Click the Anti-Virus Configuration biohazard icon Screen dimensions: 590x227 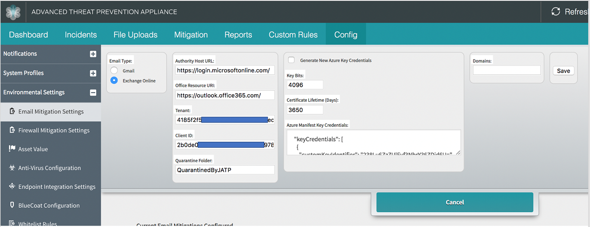[x=12, y=168]
